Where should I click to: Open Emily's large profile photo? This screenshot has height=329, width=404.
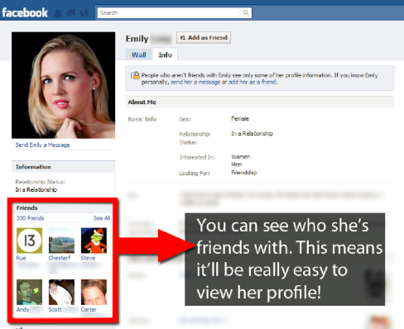click(x=64, y=85)
